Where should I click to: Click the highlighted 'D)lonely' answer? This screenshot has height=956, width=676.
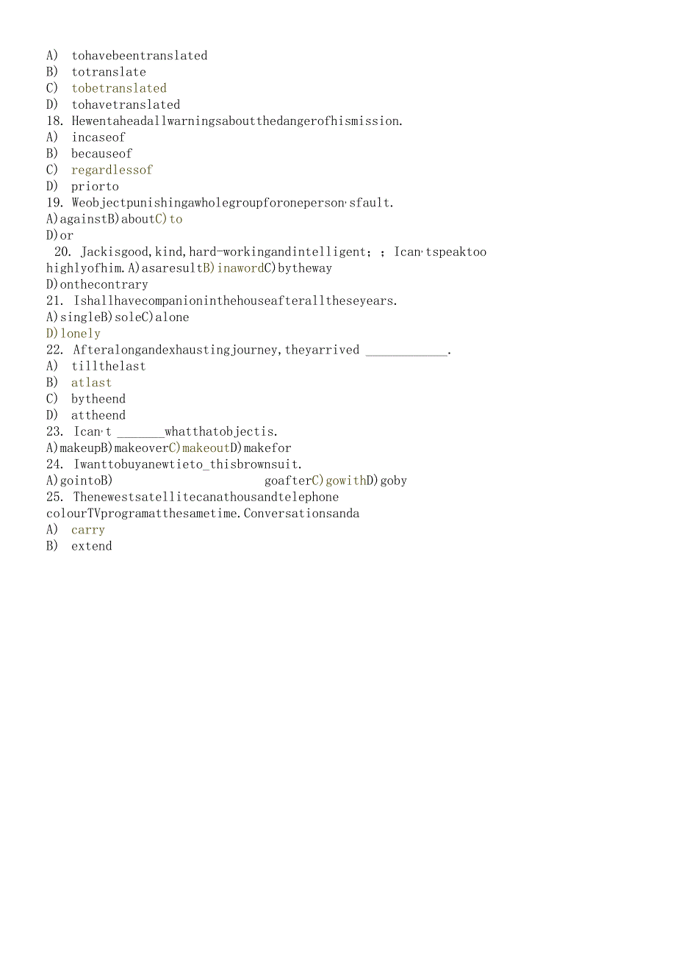point(73,334)
